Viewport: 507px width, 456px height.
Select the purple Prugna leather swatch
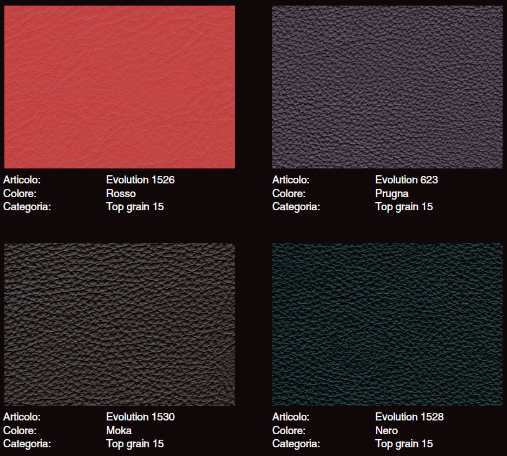click(x=387, y=87)
